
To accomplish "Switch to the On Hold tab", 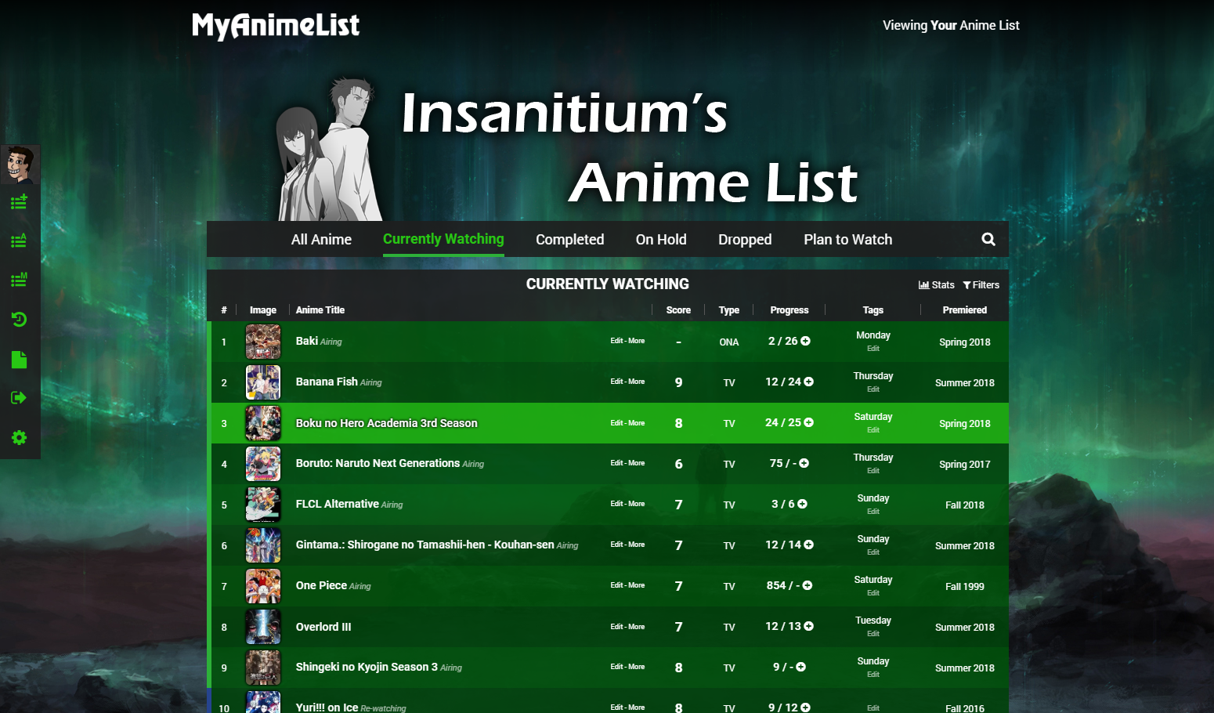I will [661, 240].
